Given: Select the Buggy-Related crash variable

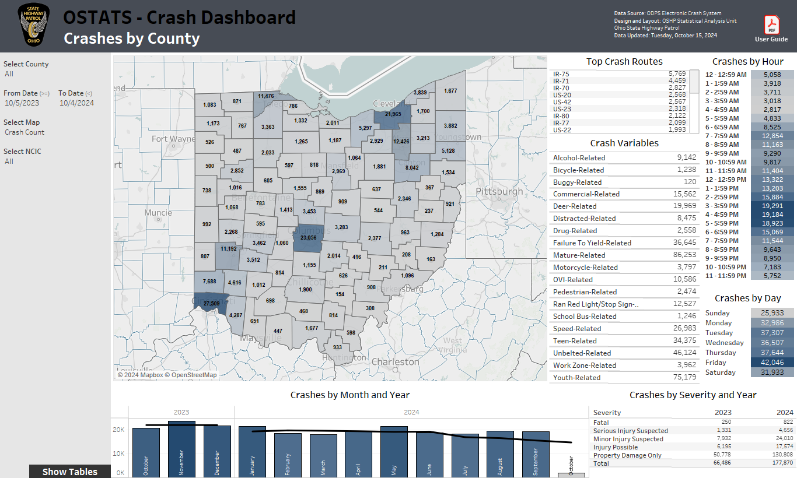Looking at the screenshot, I should 624,182.
